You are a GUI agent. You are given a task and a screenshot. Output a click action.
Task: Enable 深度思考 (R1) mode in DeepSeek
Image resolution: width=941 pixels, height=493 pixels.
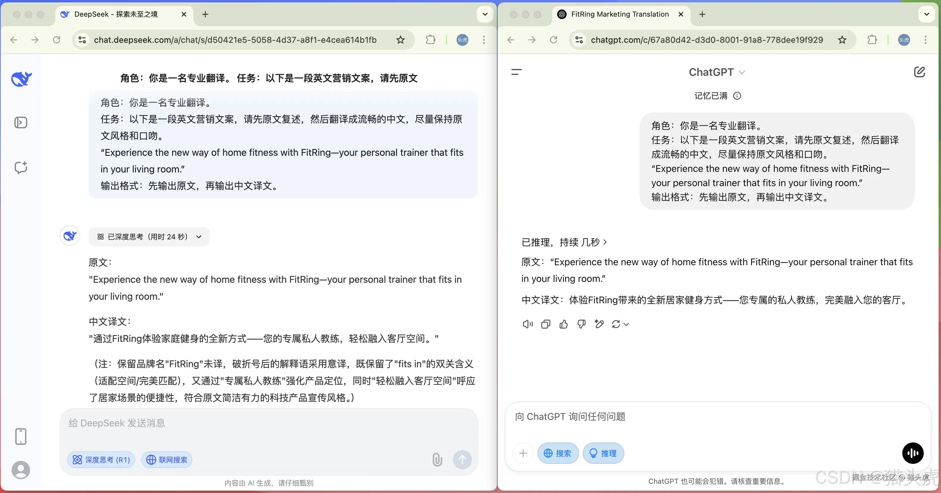[101, 459]
